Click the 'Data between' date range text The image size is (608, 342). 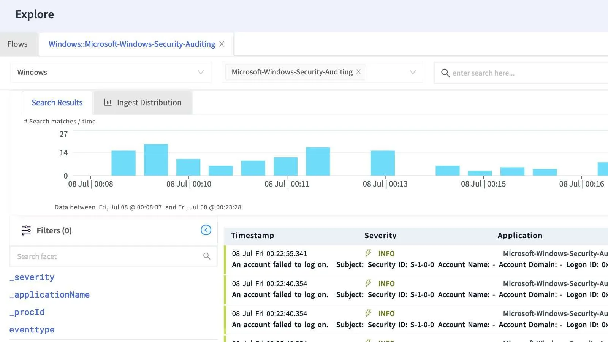(x=148, y=207)
